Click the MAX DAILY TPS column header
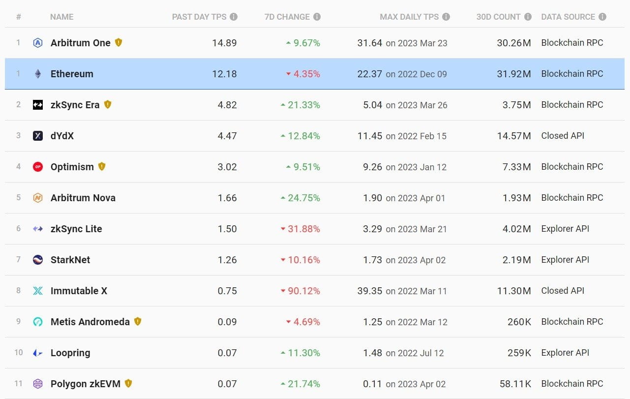Viewport: 630px width, 399px height. click(x=409, y=17)
